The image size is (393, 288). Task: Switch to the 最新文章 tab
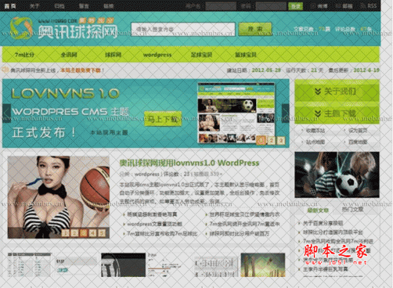point(318,210)
